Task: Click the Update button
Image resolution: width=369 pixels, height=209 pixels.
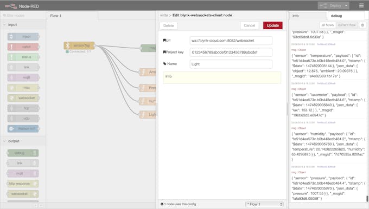Action: click(x=273, y=25)
